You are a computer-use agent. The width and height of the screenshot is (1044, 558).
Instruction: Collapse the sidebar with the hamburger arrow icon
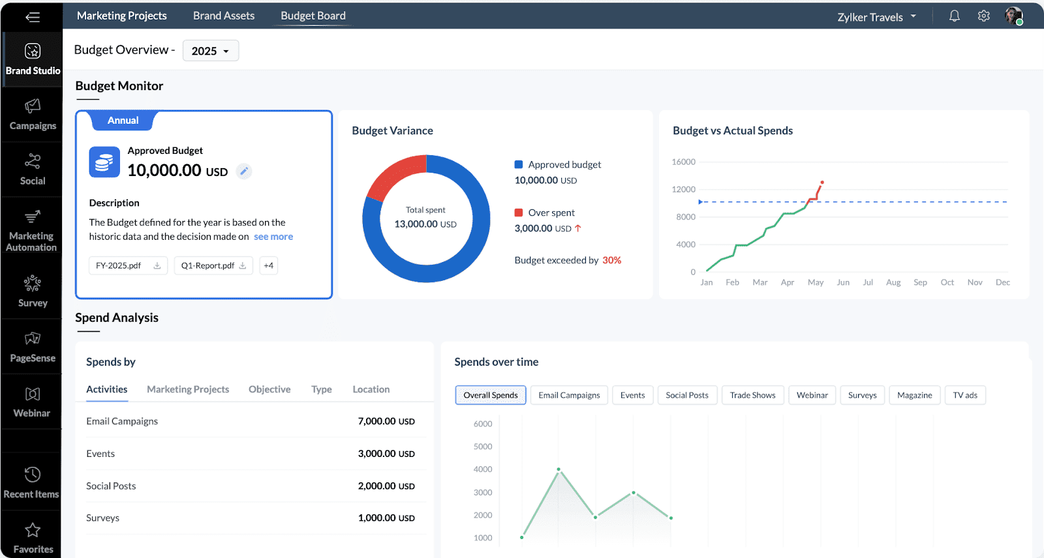coord(32,17)
